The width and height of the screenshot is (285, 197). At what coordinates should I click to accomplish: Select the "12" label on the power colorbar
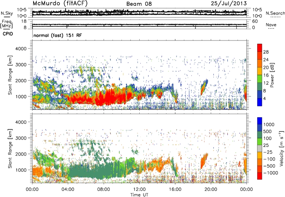(x=266, y=83)
